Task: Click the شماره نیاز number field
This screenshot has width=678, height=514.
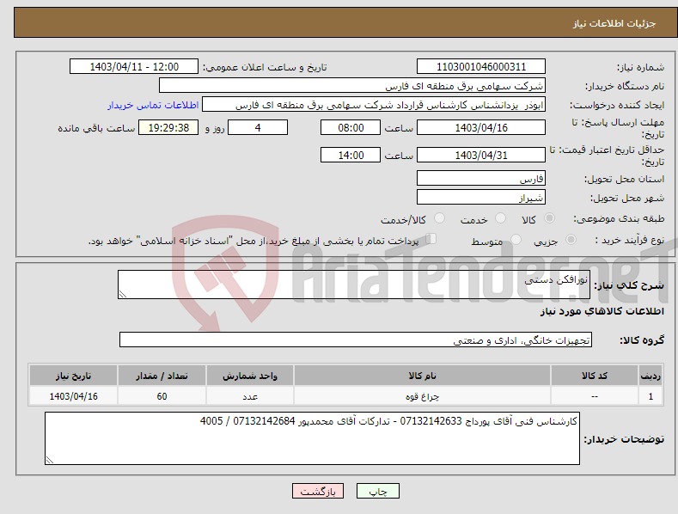Action: [481, 67]
